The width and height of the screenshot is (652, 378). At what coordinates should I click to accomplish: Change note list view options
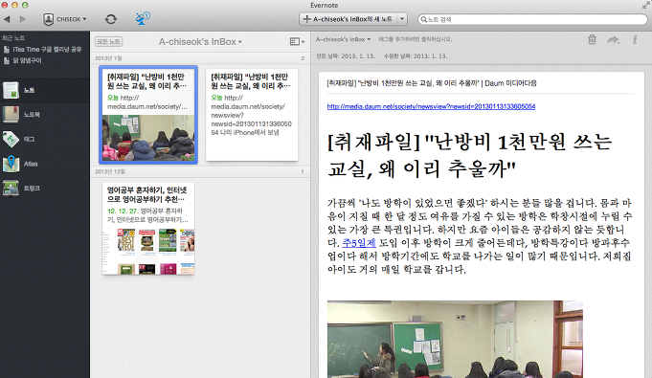coord(297,41)
